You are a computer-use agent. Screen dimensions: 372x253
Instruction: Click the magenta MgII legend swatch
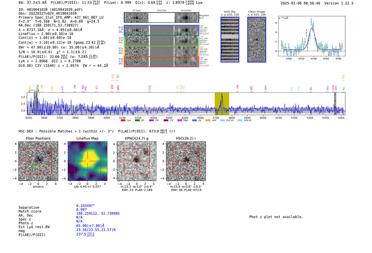[x=180, y=120]
